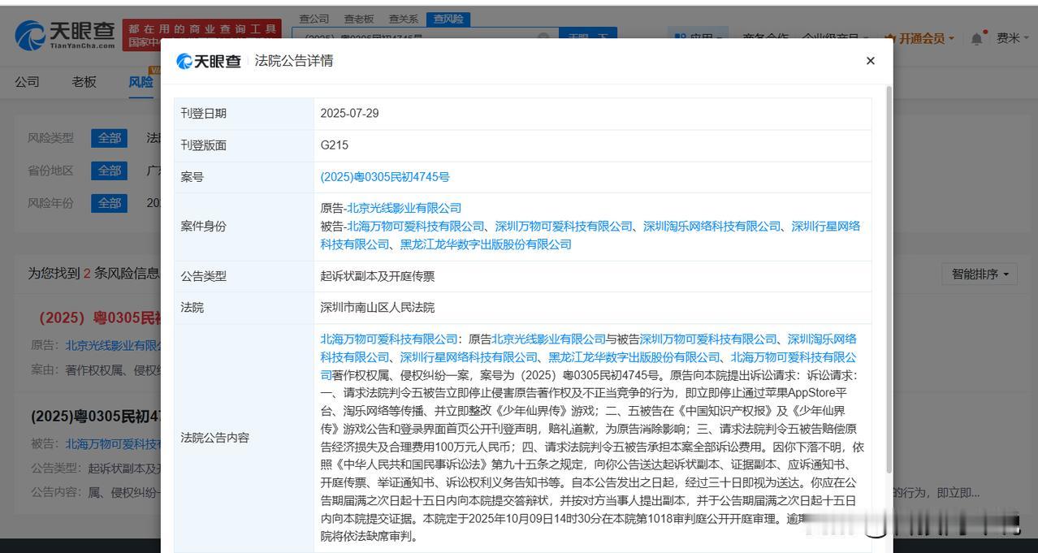Expand the 费米 account menu

click(x=1012, y=38)
